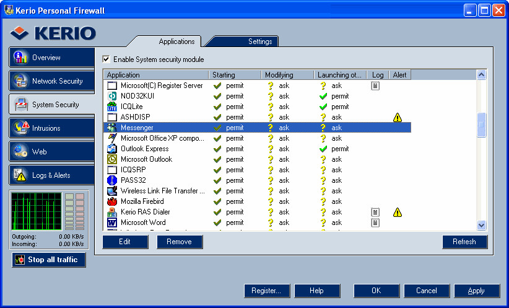The width and height of the screenshot is (509, 308).
Task: Click the Launching others ask value for ICQSRP
Action: pyautogui.click(x=337, y=170)
